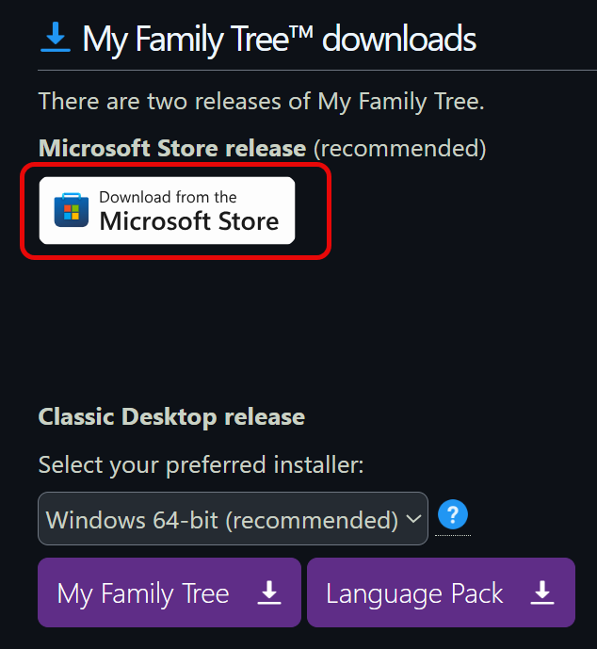Click the "Microsoft Store release" bold label
This screenshot has height=649, width=597.
point(172,148)
